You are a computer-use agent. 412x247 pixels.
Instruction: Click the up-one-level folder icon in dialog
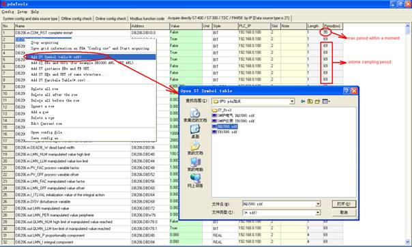click(310, 101)
